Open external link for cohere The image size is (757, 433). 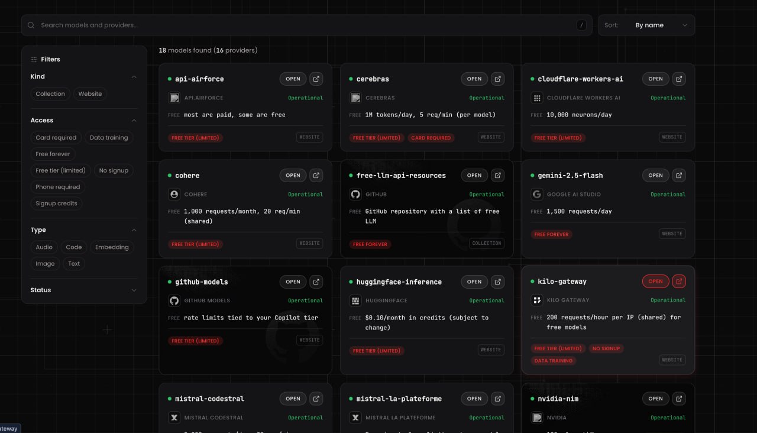(316, 175)
